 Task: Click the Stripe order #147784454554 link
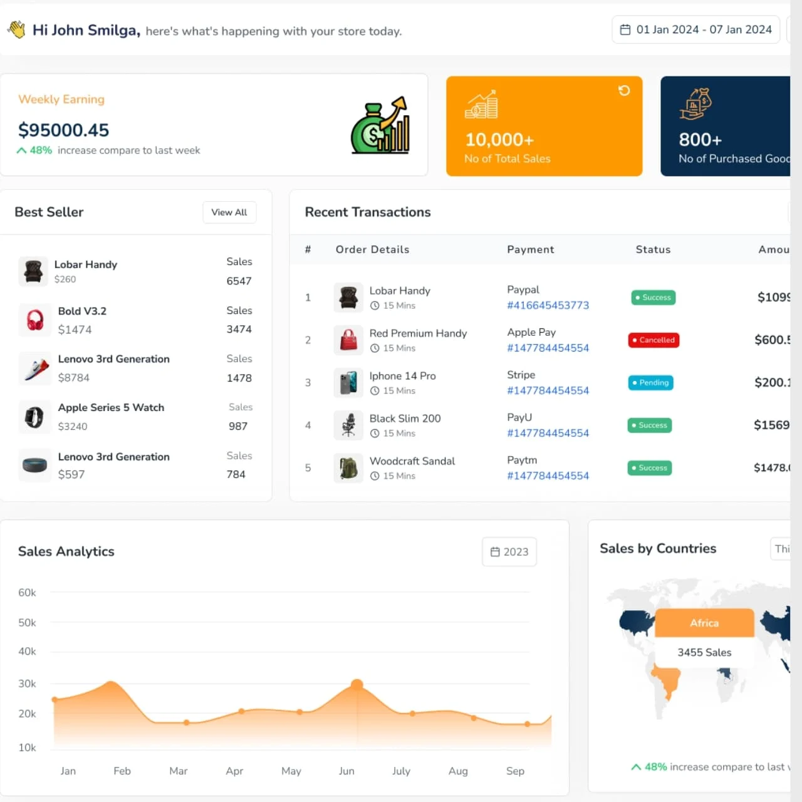coord(548,390)
